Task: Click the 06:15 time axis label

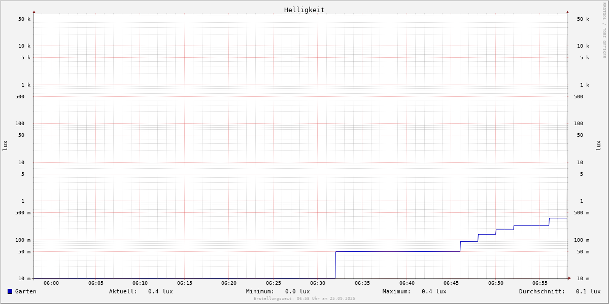Action: pyautogui.click(x=185, y=283)
